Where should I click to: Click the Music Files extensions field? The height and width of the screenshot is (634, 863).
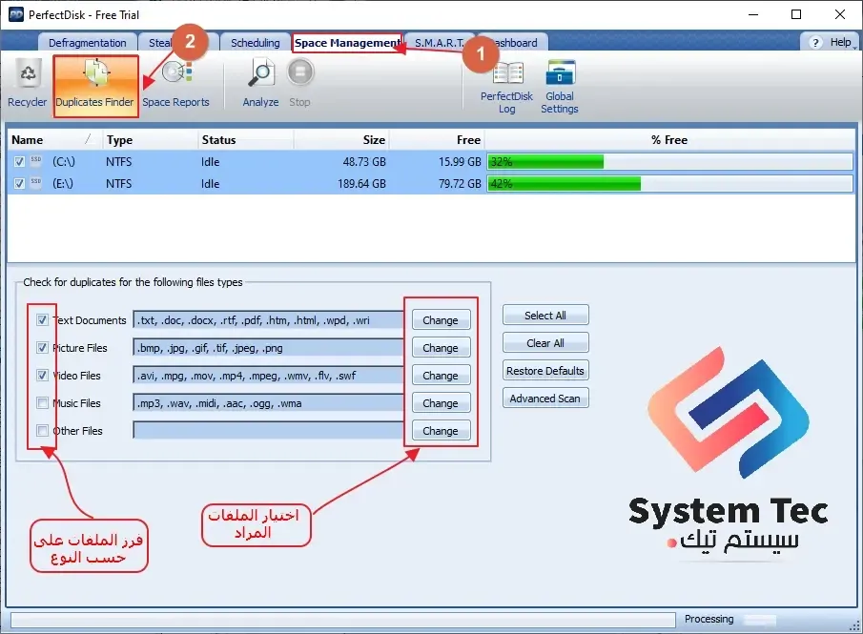pyautogui.click(x=269, y=403)
